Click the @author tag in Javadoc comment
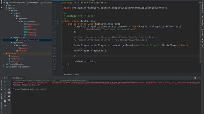This screenshot has width=204, height=114. (71, 16)
